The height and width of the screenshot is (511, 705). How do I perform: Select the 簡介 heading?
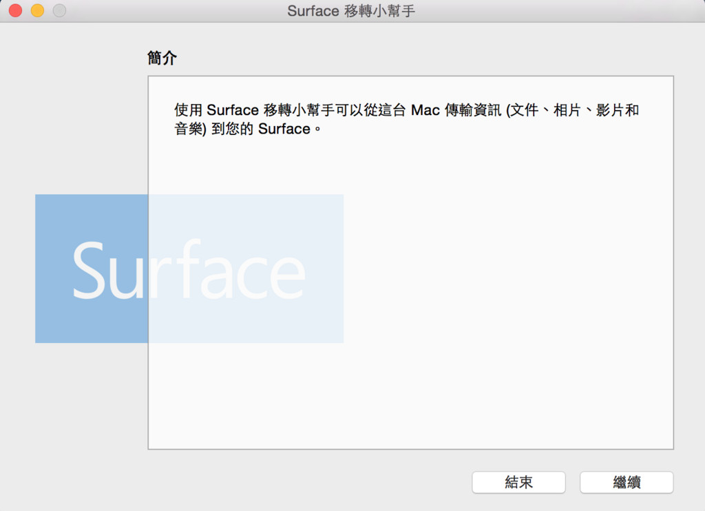pos(162,59)
